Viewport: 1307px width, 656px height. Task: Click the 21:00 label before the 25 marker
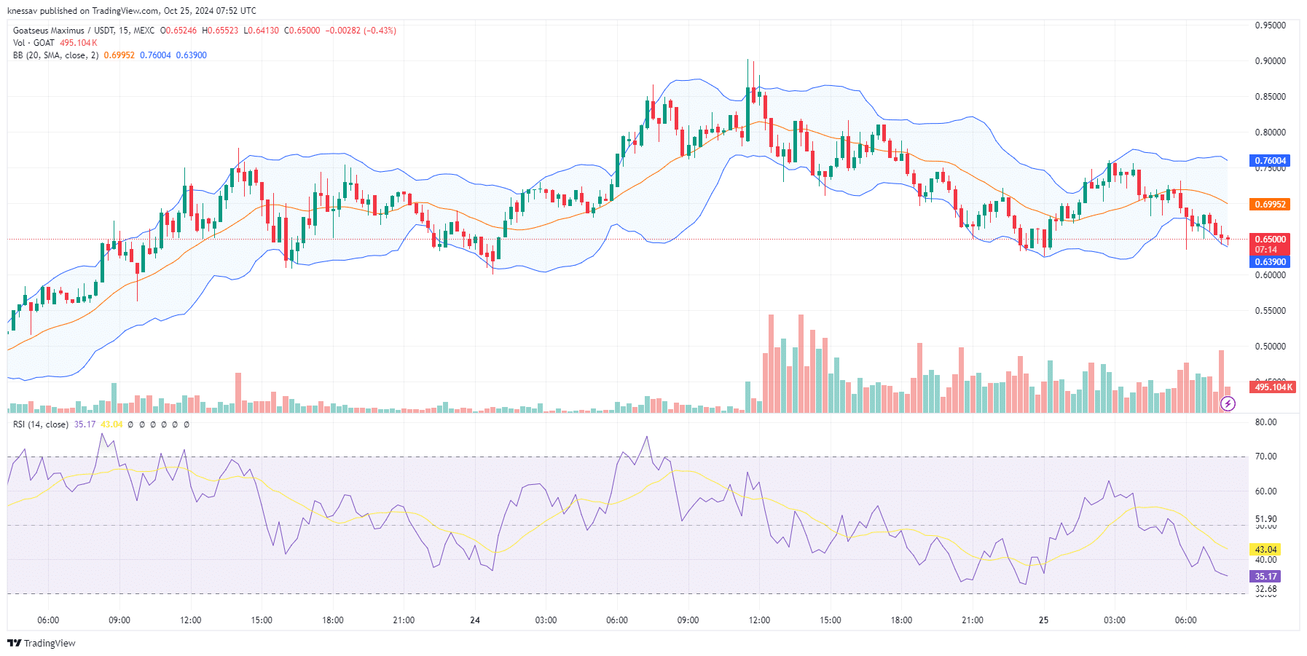pyautogui.click(x=972, y=620)
